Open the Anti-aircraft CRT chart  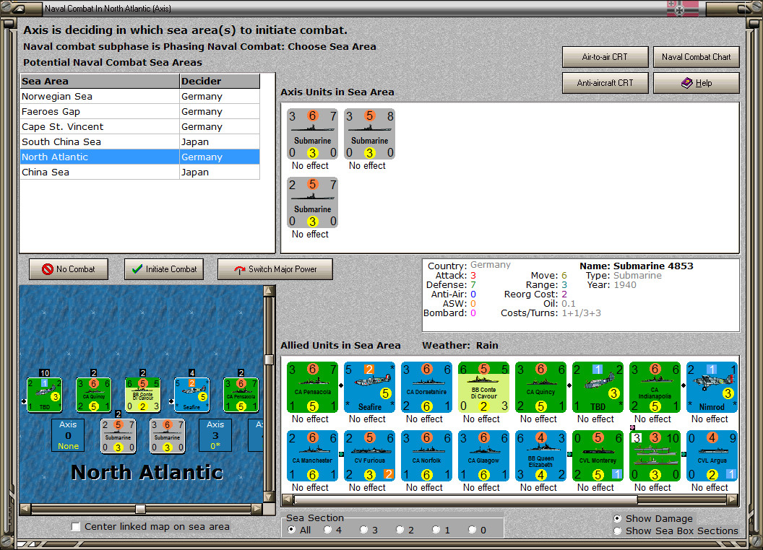[x=605, y=83]
